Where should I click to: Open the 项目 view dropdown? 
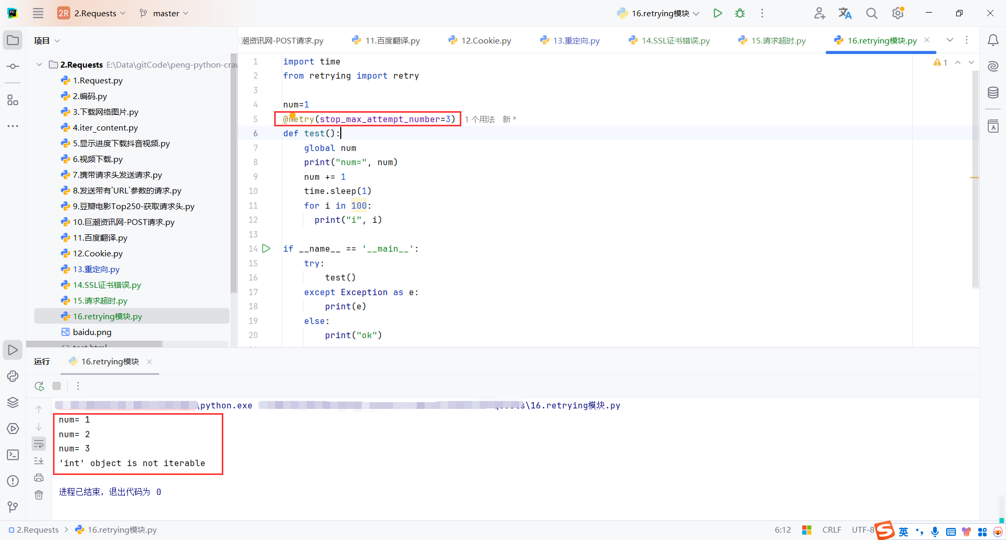click(x=47, y=40)
